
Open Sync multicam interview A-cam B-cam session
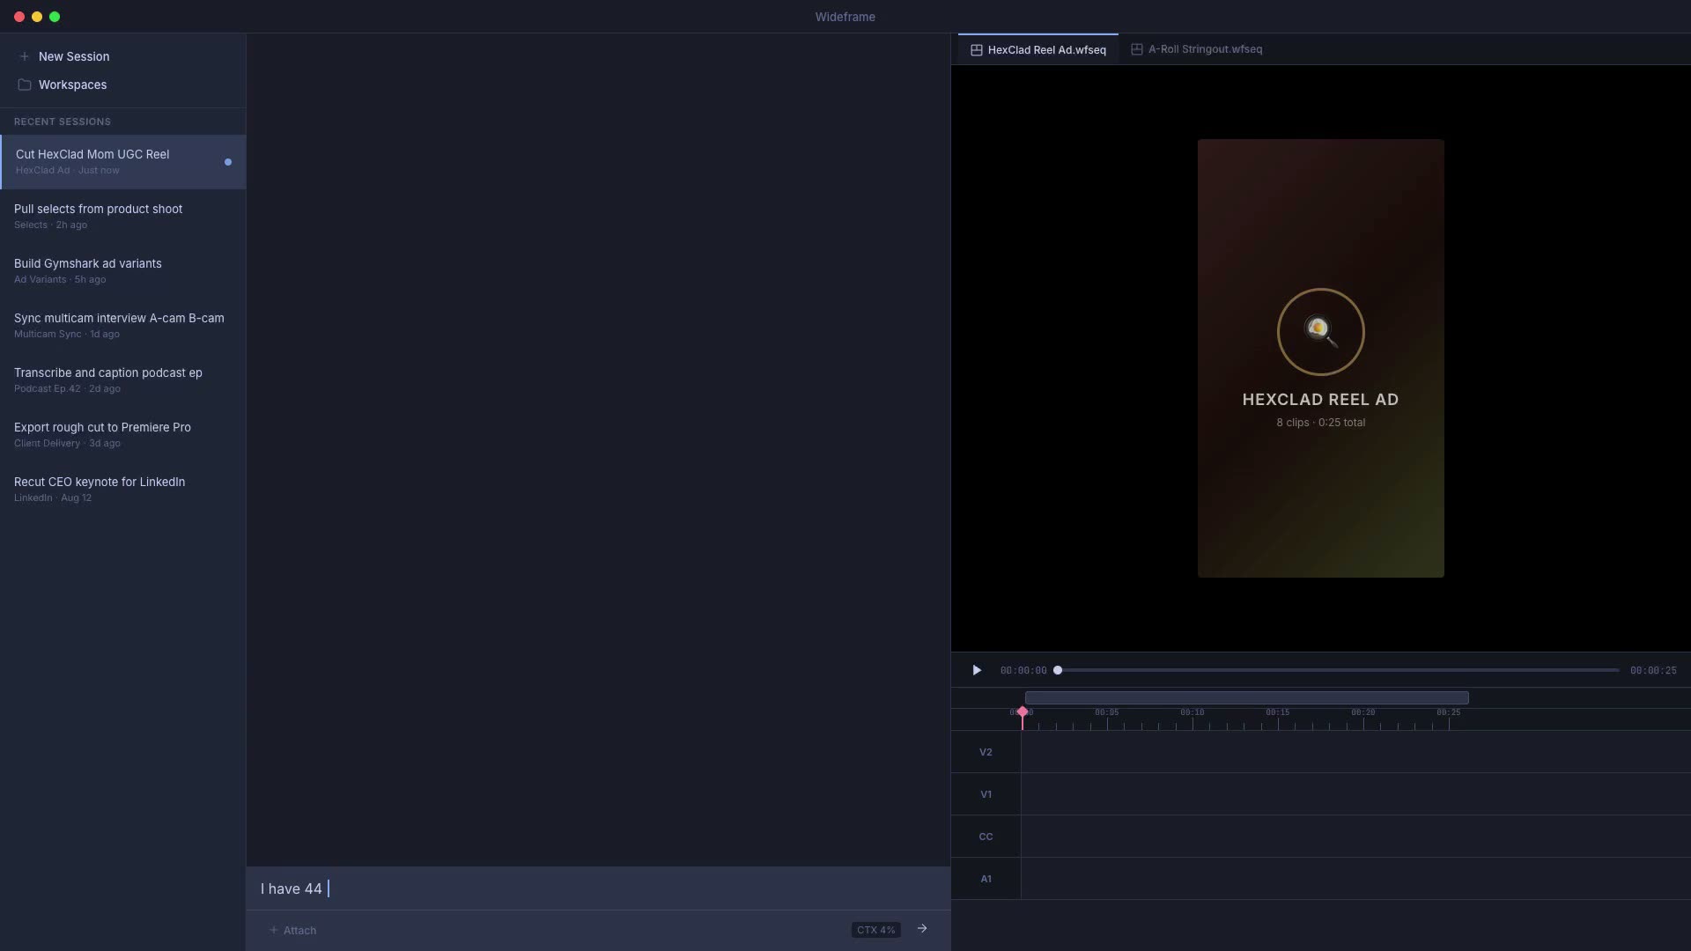tap(123, 326)
